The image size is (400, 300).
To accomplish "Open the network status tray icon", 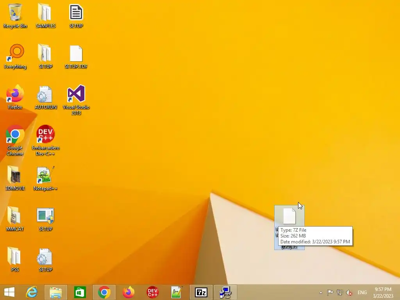I will [339, 292].
